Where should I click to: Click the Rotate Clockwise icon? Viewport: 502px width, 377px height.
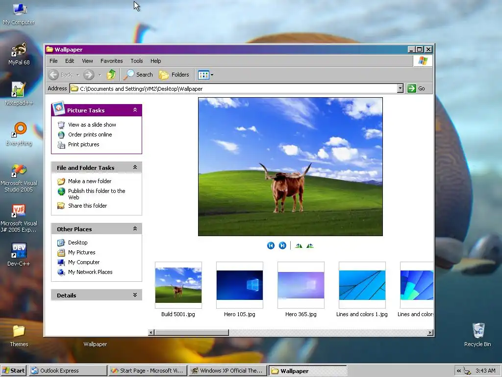(299, 246)
